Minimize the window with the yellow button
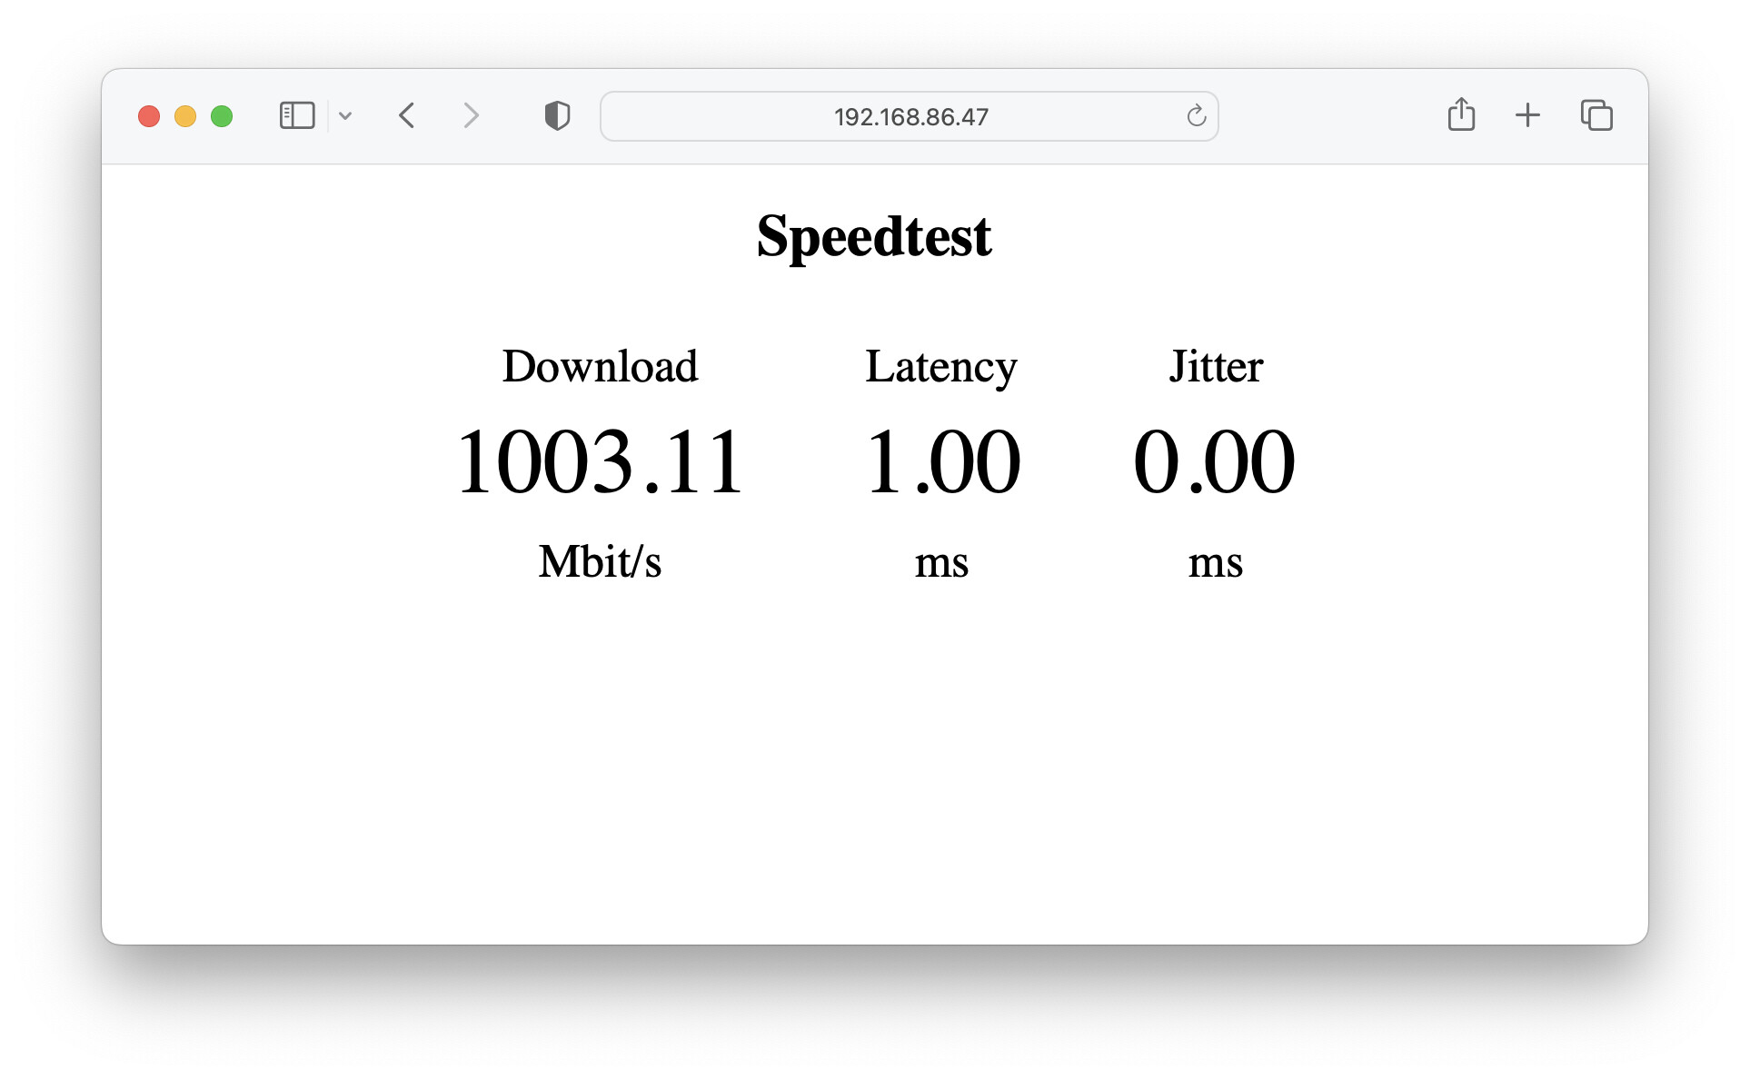1750x1079 pixels. pyautogui.click(x=185, y=116)
